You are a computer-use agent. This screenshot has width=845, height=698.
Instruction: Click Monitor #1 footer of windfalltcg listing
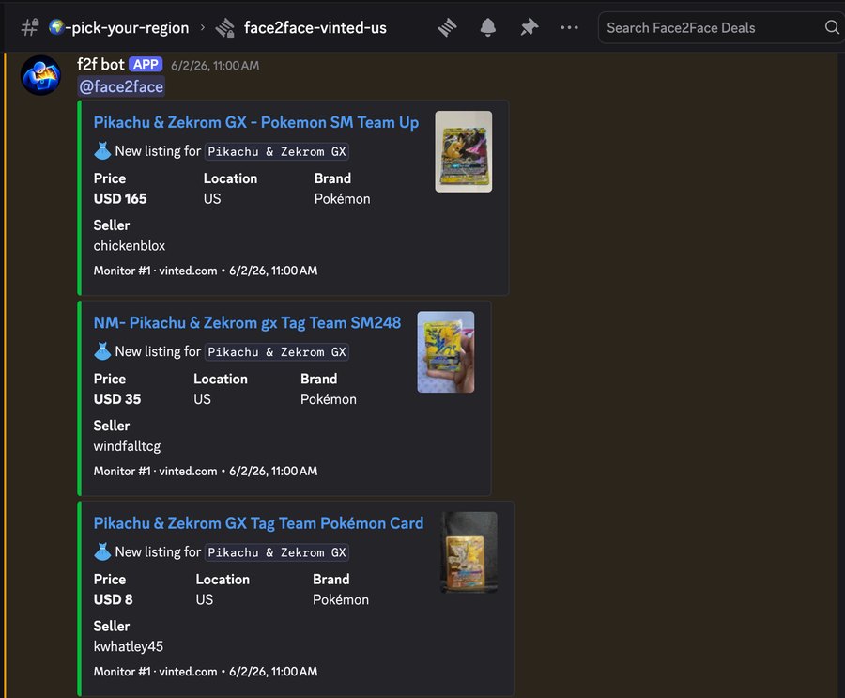click(x=206, y=472)
